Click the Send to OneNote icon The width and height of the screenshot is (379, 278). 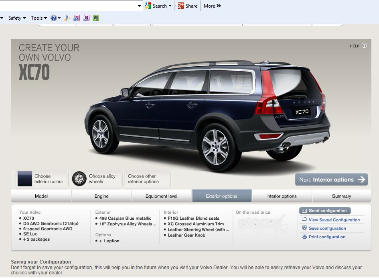tap(77, 18)
